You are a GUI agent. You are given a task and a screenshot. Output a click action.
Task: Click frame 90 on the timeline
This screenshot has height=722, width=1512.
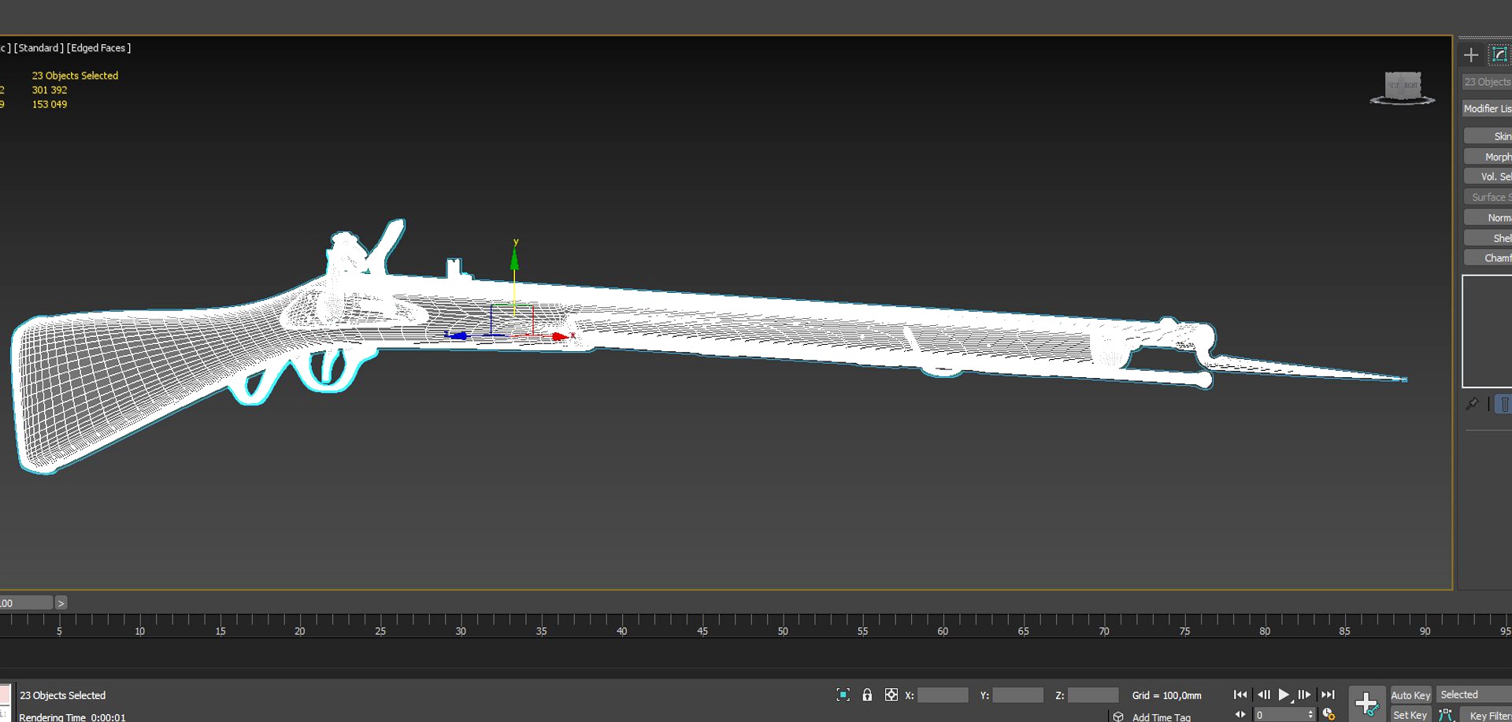[1425, 631]
